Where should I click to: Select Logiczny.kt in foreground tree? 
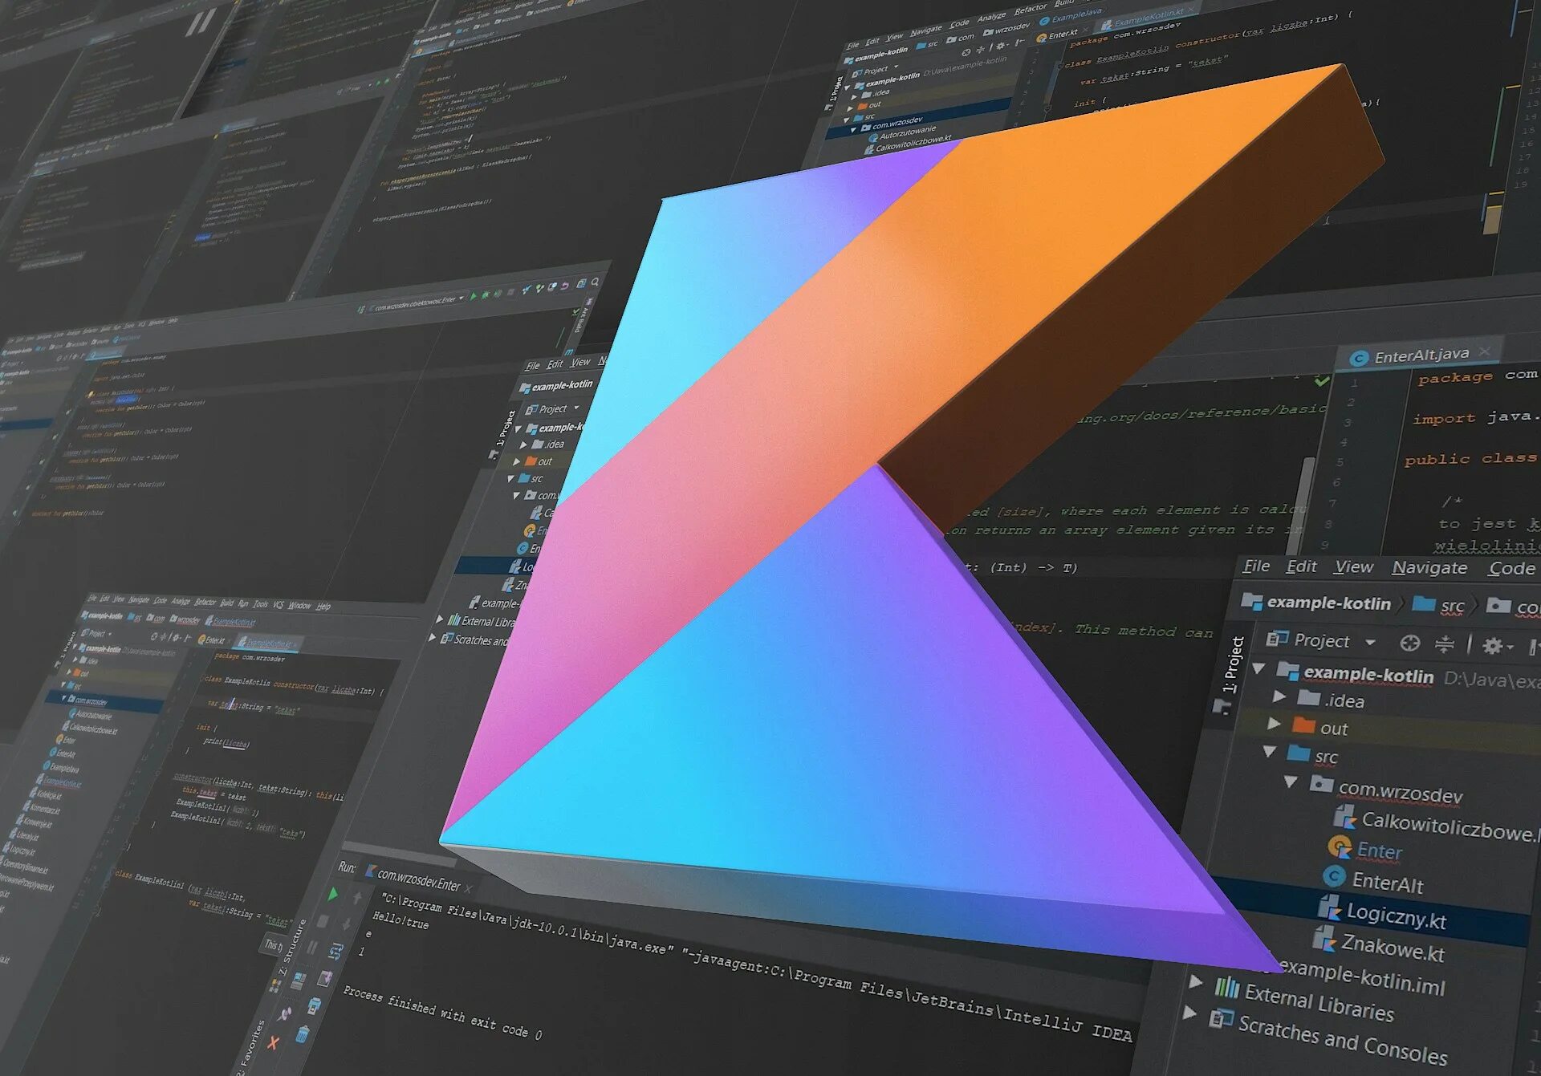click(x=1382, y=913)
